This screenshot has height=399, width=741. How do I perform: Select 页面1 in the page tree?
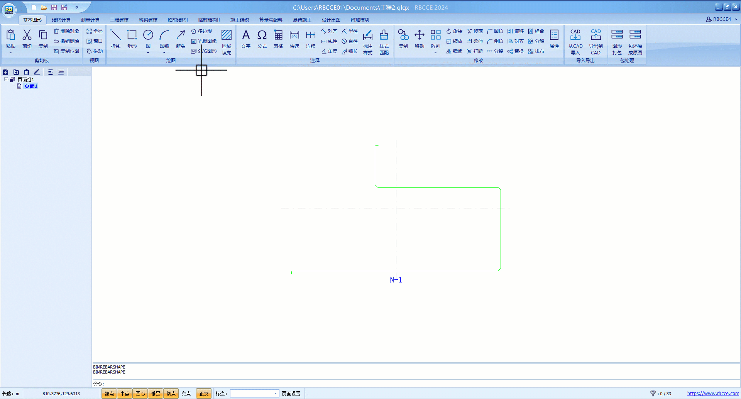pyautogui.click(x=31, y=86)
